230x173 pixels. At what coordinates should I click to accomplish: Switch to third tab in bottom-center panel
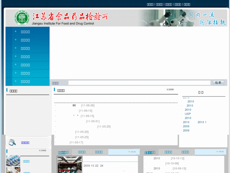(x=99, y=152)
